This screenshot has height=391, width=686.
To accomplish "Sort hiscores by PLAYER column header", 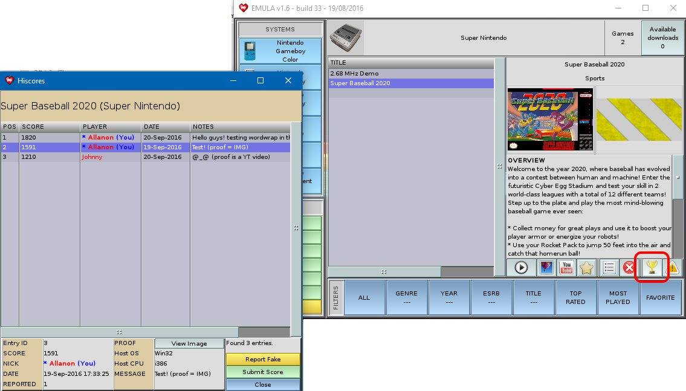I will (111, 126).
